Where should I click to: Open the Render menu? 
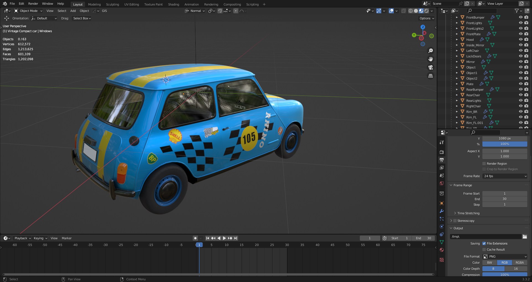click(x=33, y=4)
